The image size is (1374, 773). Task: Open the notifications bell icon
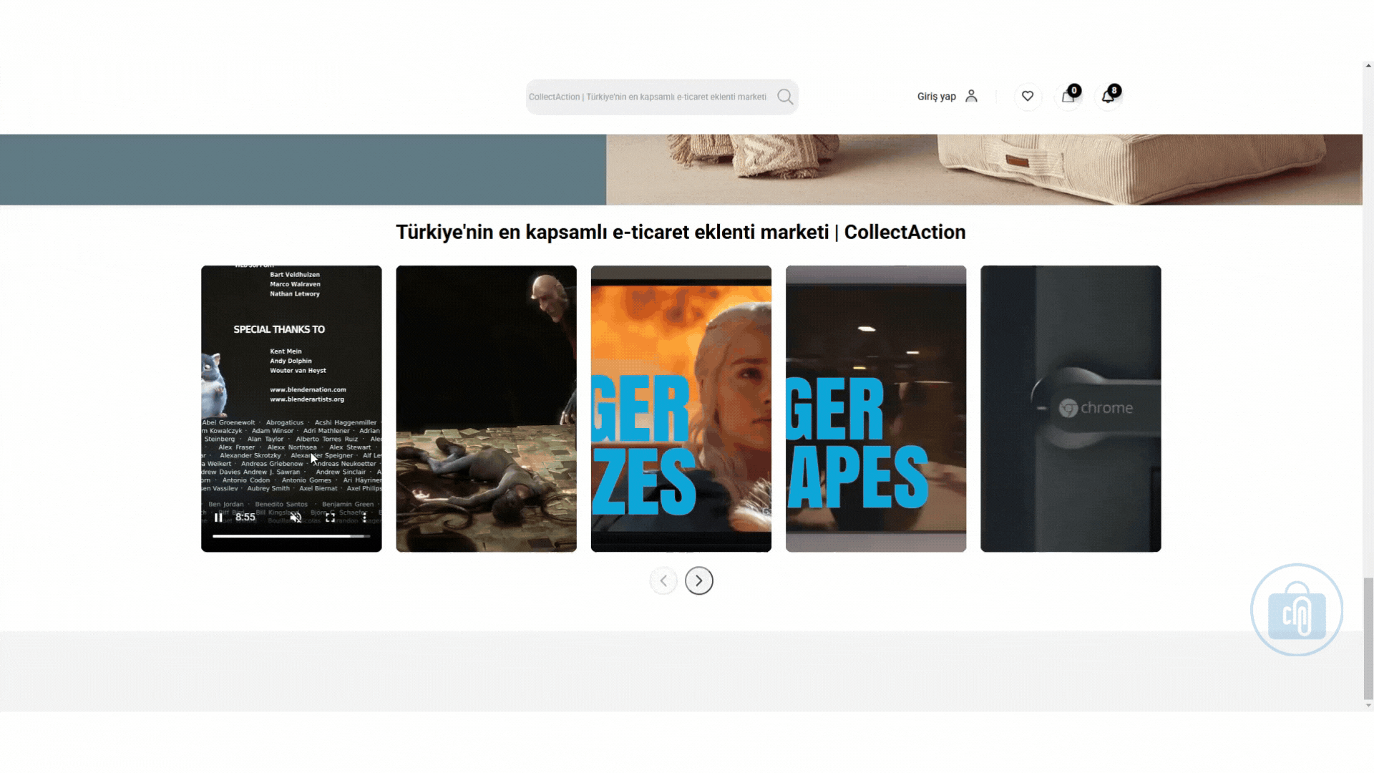click(1108, 96)
